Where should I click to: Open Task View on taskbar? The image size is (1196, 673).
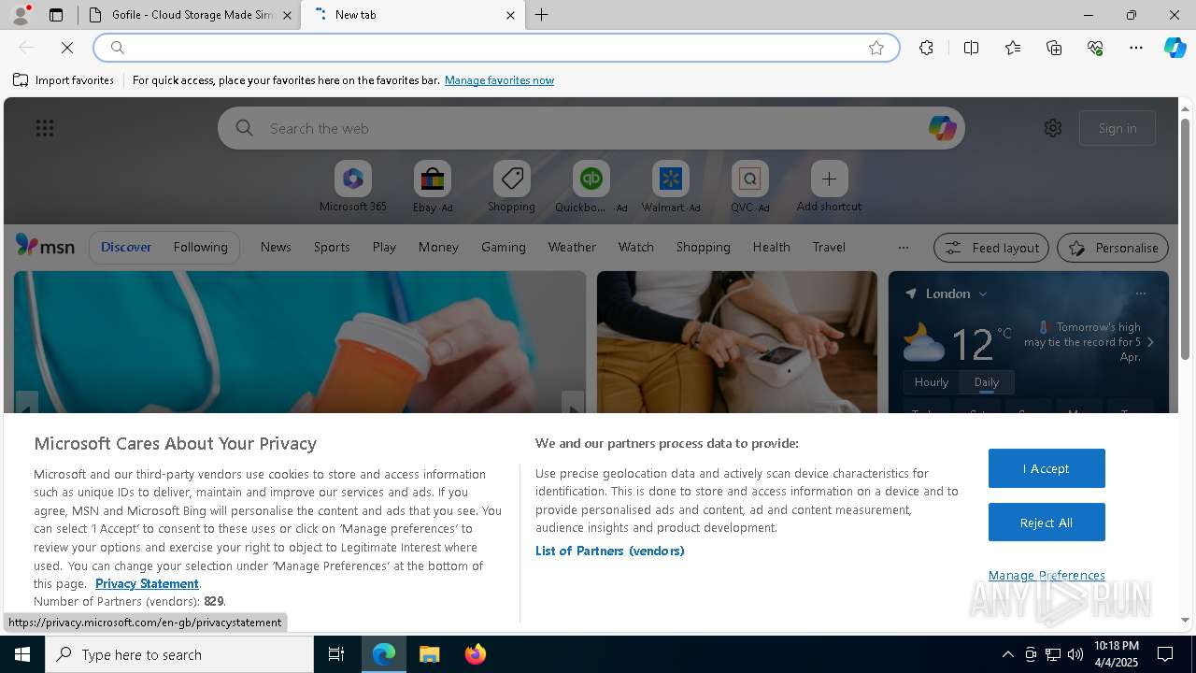(x=336, y=654)
